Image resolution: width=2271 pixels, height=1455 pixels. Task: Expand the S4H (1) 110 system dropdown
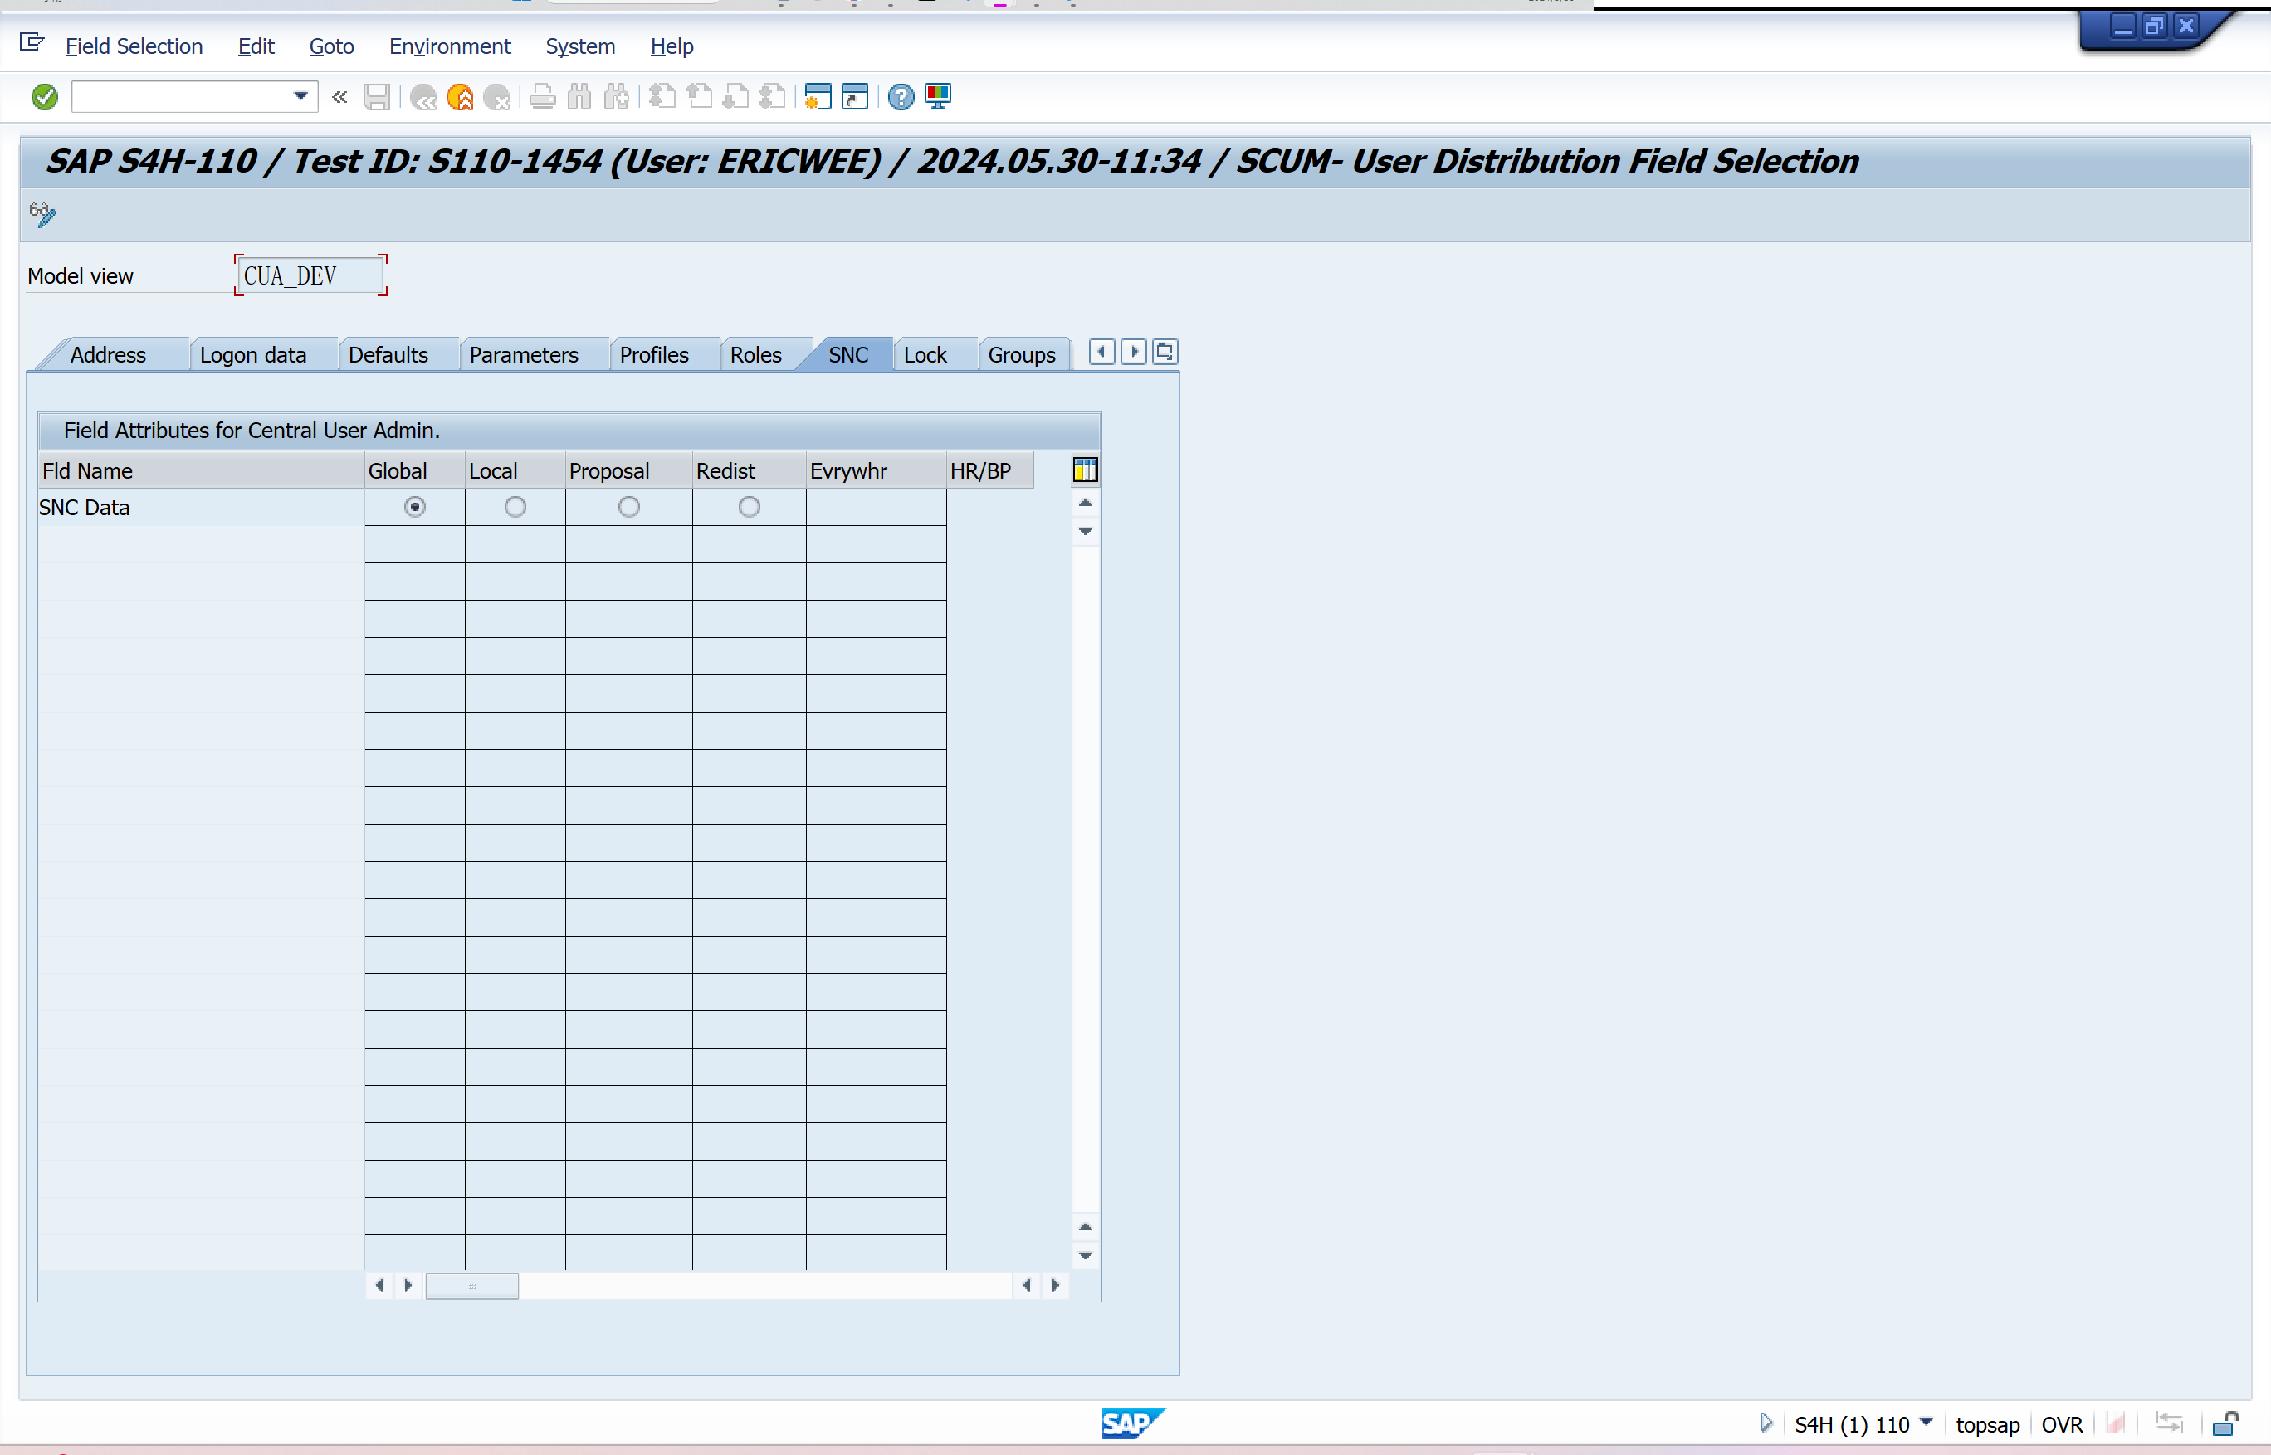(1926, 1423)
